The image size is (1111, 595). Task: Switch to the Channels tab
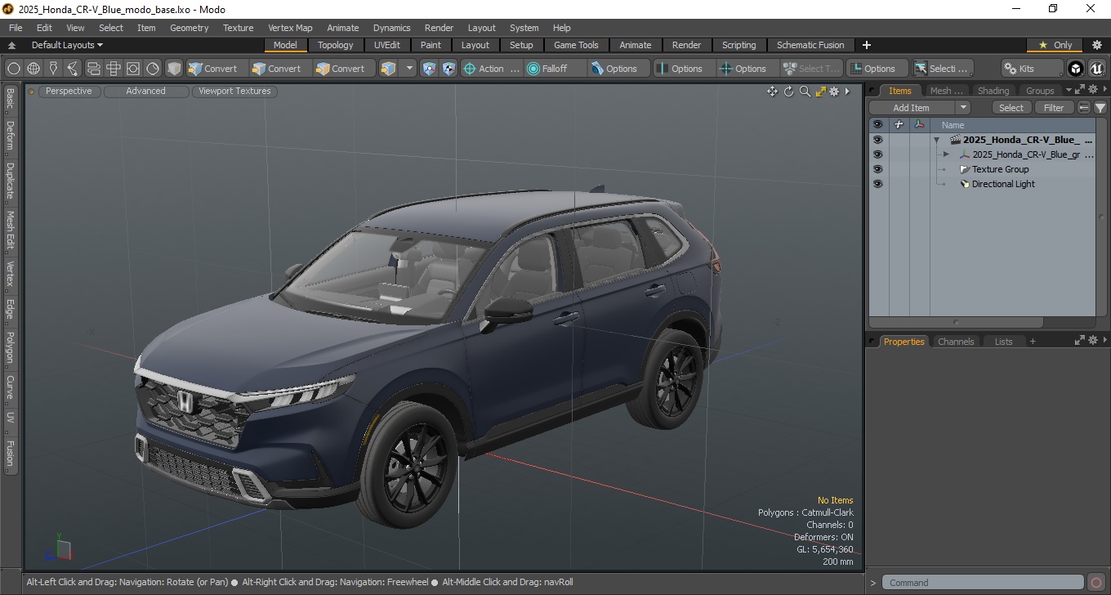pos(956,342)
